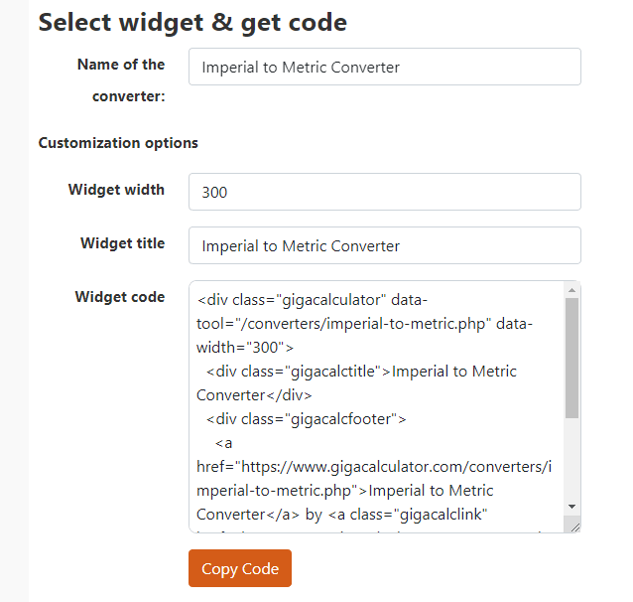Image resolution: width=633 pixels, height=602 pixels.
Task: Click the Name of the converter input field
Action: click(384, 68)
